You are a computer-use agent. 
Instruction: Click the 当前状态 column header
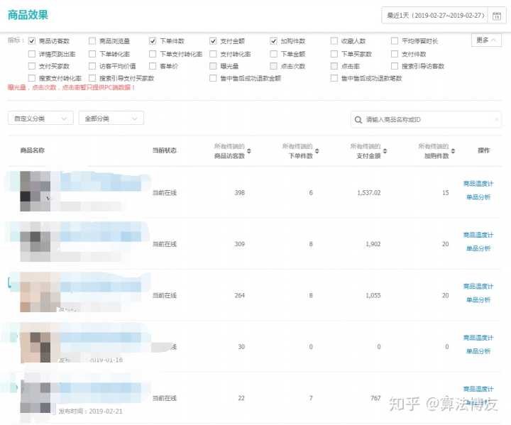click(x=165, y=150)
